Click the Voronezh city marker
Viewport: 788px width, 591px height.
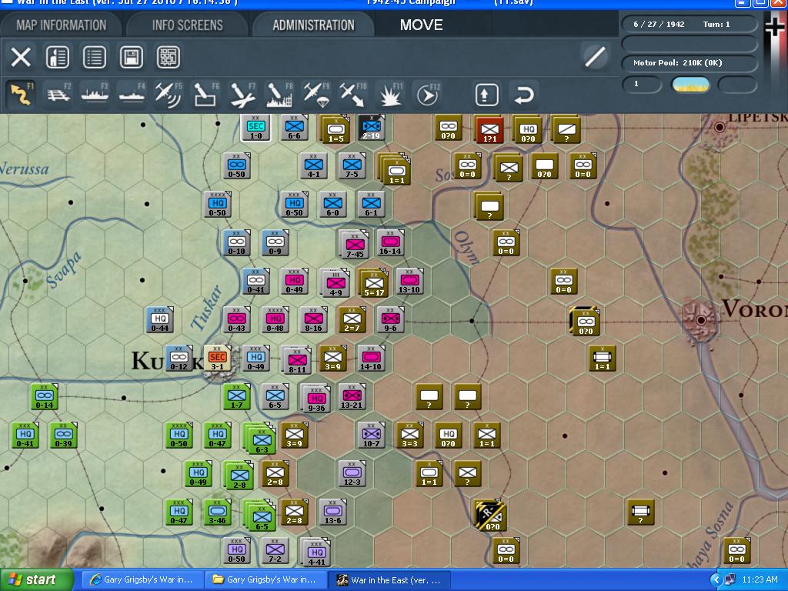(702, 319)
